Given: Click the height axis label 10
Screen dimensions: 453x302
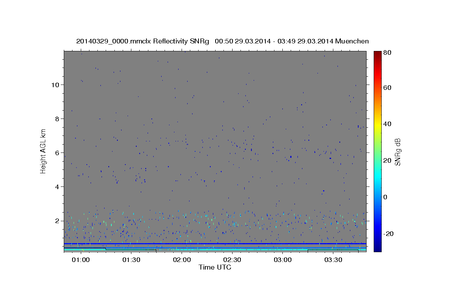Looking at the screenshot, I should pos(55,85).
